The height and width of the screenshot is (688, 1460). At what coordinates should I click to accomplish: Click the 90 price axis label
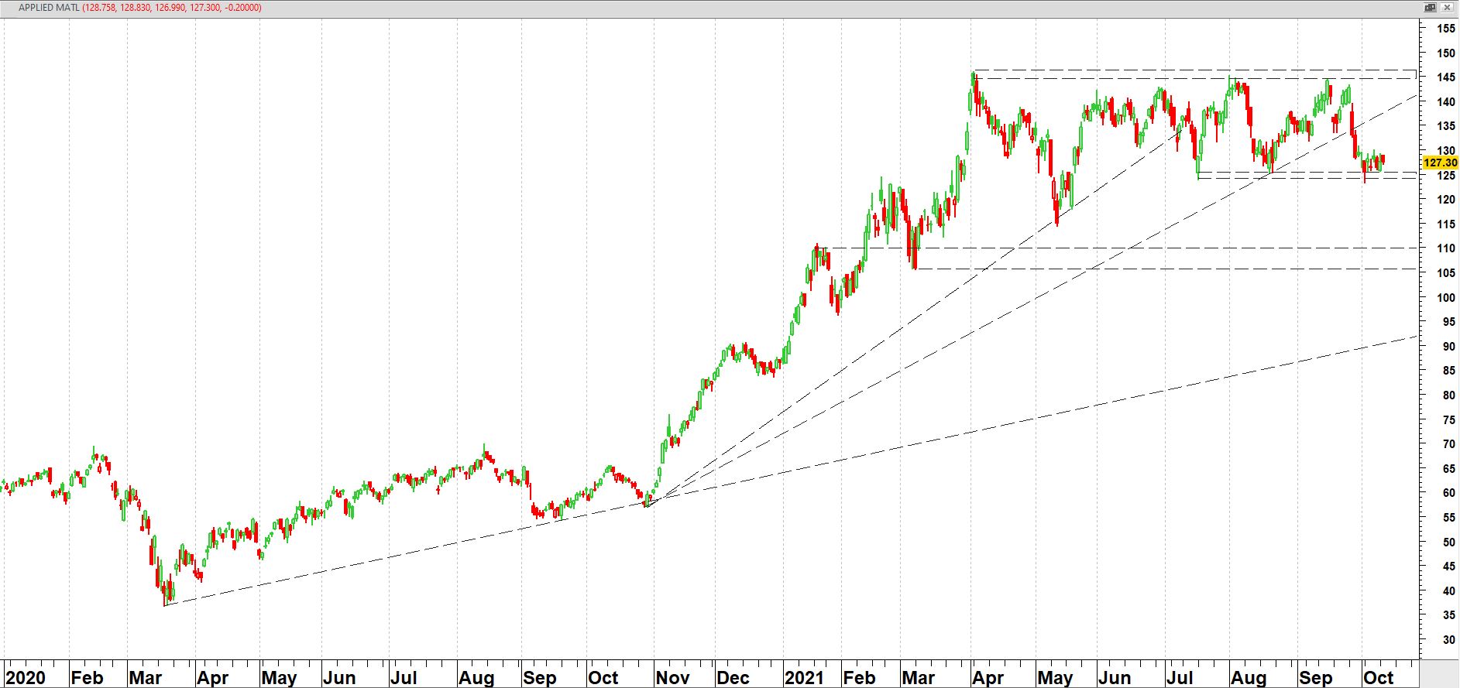(x=1448, y=347)
